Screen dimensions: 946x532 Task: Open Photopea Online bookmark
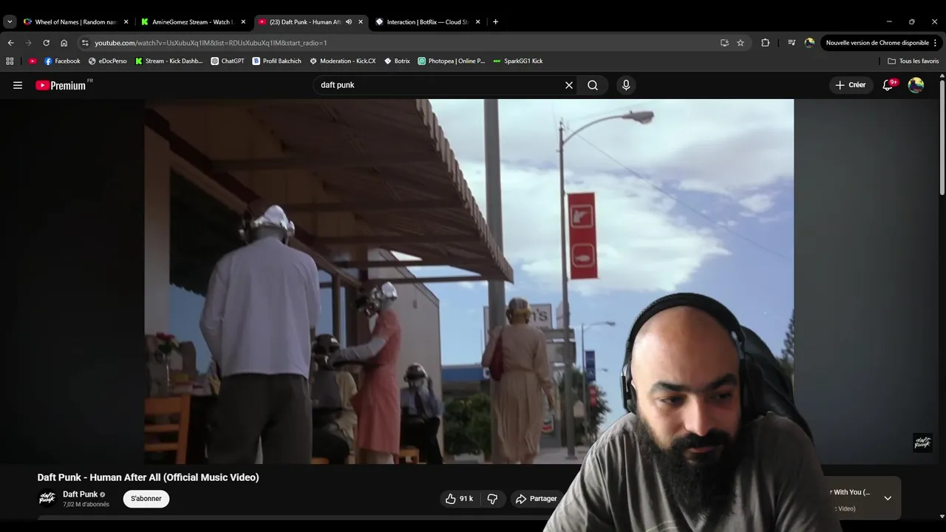tap(451, 61)
